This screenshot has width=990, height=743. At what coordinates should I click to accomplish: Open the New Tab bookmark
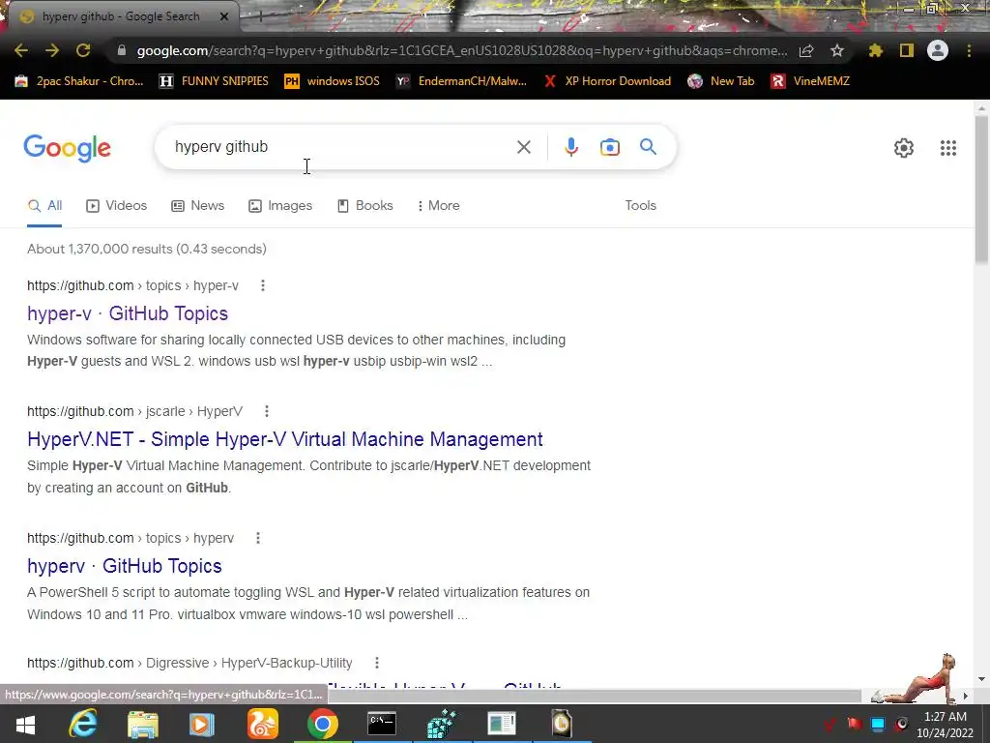pos(721,81)
